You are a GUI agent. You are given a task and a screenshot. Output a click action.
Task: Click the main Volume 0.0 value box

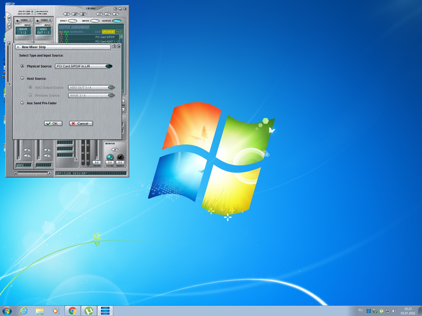click(97, 162)
